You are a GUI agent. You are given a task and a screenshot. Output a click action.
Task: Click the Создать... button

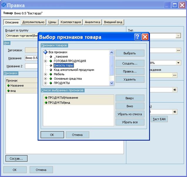130,63
